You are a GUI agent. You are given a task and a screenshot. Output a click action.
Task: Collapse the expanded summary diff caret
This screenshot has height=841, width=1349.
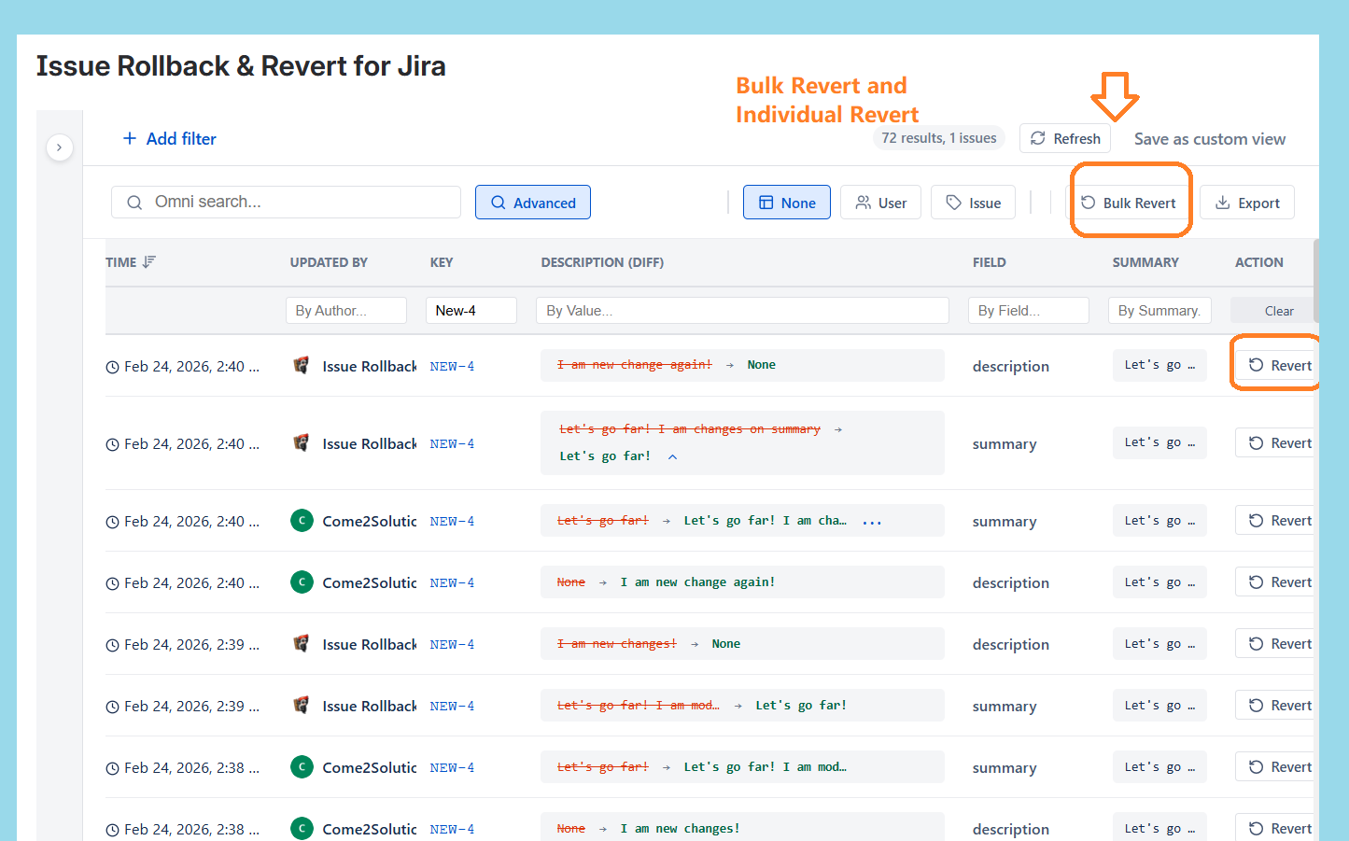click(672, 456)
